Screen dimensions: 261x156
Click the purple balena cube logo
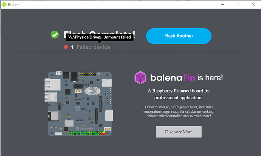pos(140,77)
